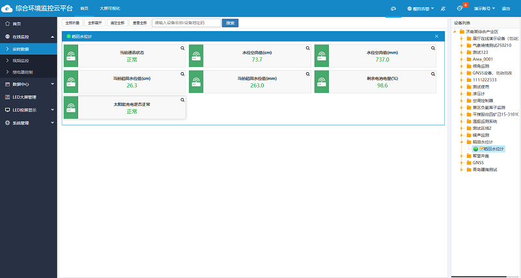Close the 稻田水位计 panel with X icon
Viewport: 521px width, 278px height.
pos(436,36)
